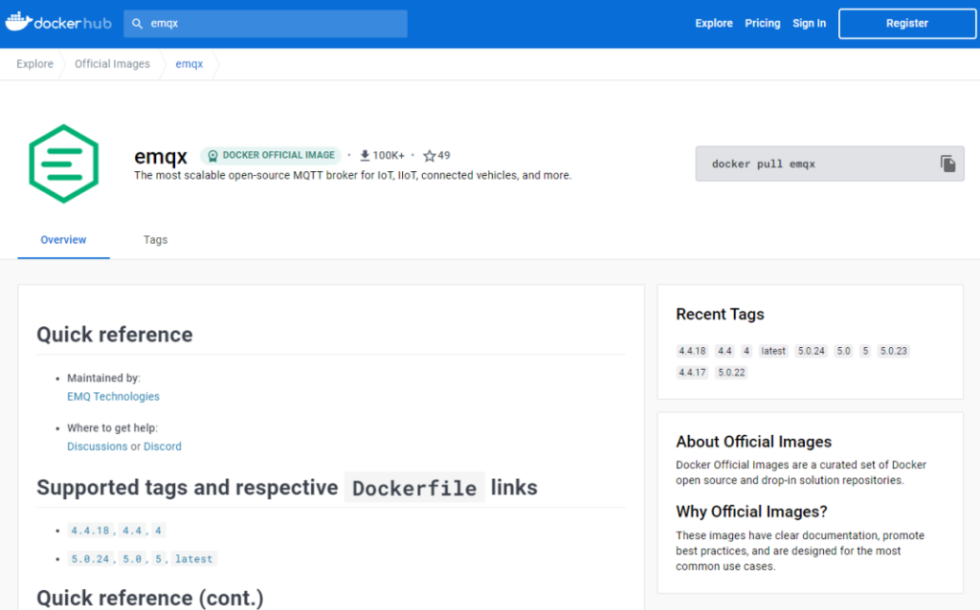Select recent tag 4

[746, 351]
